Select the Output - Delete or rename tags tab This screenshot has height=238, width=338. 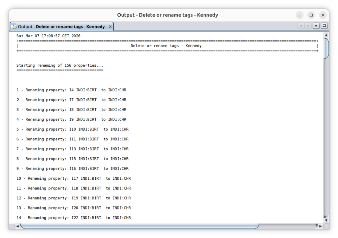[62, 27]
